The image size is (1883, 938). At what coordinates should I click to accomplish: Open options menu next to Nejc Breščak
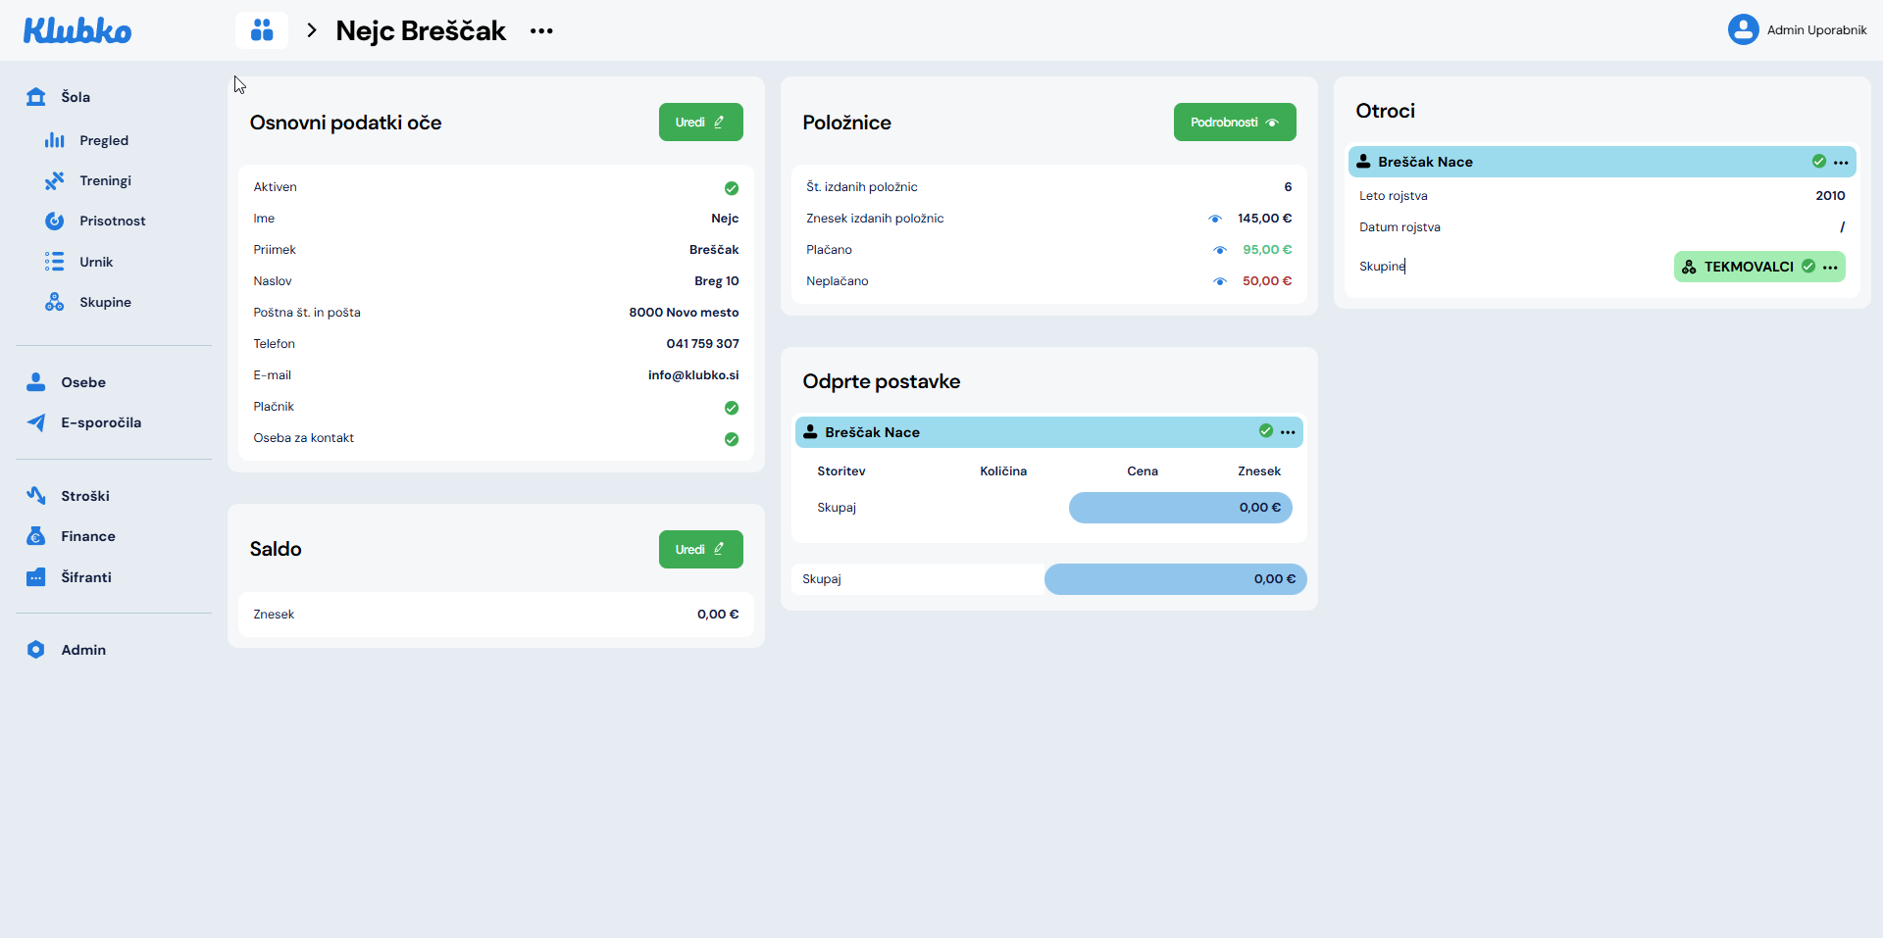point(541,31)
